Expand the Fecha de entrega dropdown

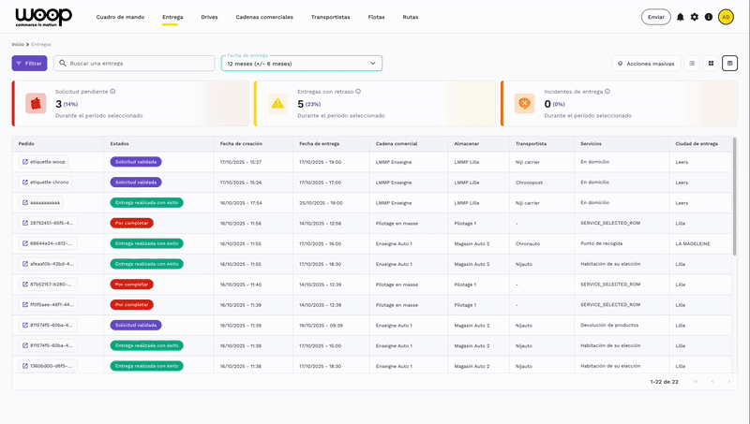tap(301, 64)
